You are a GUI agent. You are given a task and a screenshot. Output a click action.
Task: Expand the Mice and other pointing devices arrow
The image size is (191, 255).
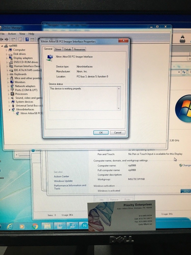[x=8, y=78]
